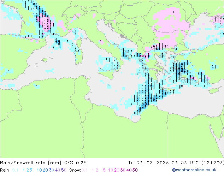Screen dimensions: 224x173
Task: Pick the snow legend value 10
Action: coord(111,170)
